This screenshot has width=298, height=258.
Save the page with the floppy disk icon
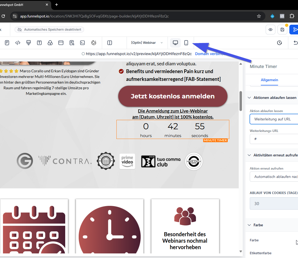coord(282,30)
